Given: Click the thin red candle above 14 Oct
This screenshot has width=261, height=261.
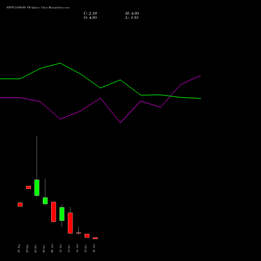Looking at the screenshot, I should [x=79, y=233].
